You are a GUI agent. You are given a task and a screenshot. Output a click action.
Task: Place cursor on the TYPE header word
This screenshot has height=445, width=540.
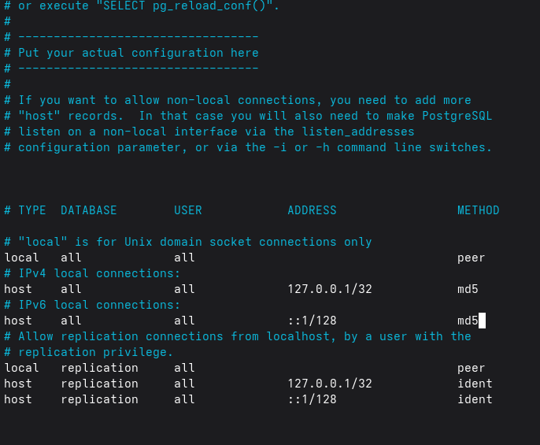[x=32, y=210]
